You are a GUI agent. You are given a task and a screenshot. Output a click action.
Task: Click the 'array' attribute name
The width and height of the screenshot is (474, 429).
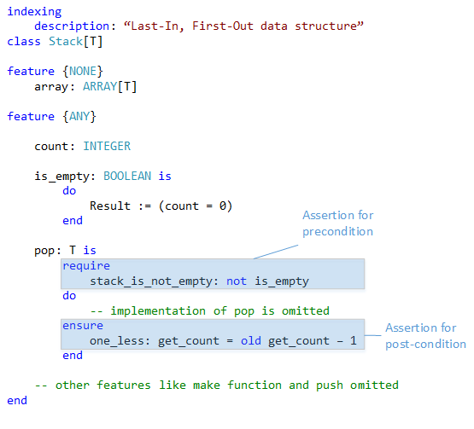[x=51, y=87]
